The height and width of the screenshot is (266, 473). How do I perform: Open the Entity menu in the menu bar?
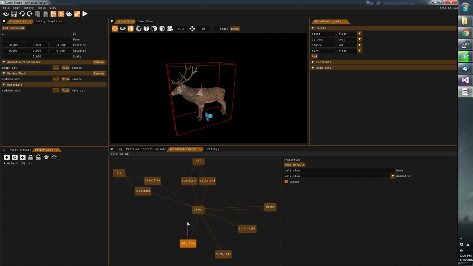(28, 8)
